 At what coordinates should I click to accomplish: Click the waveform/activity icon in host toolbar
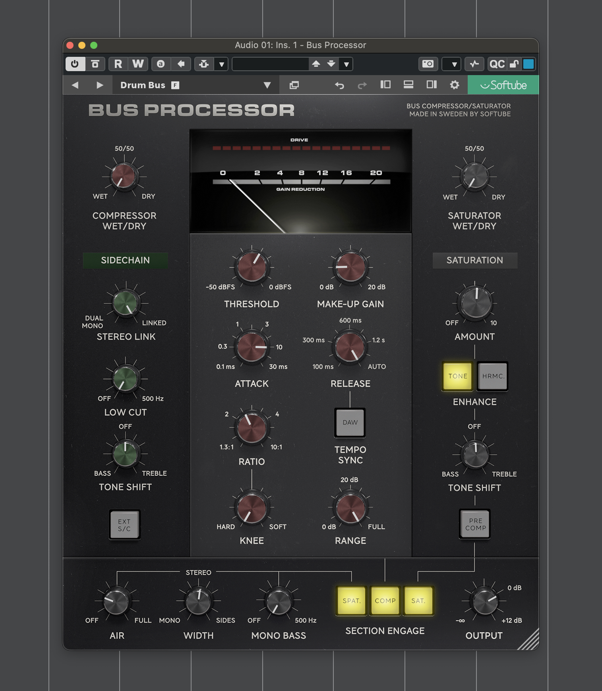pos(474,64)
